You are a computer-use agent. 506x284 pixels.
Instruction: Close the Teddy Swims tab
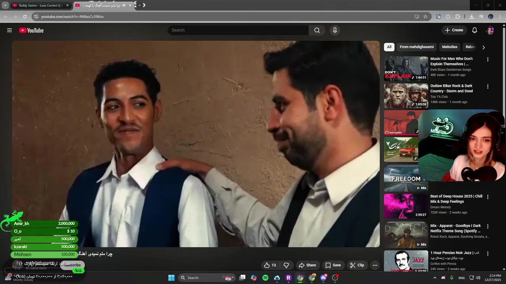[67, 6]
